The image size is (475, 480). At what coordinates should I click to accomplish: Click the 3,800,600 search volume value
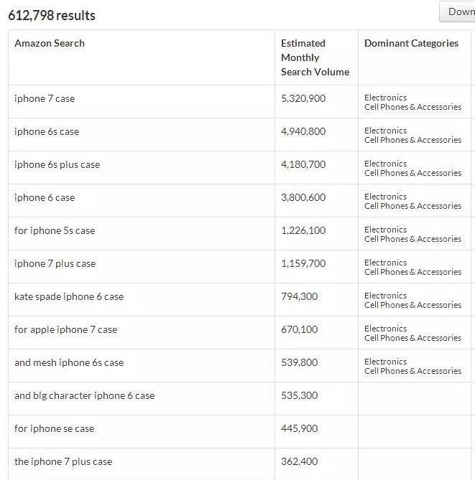(303, 198)
